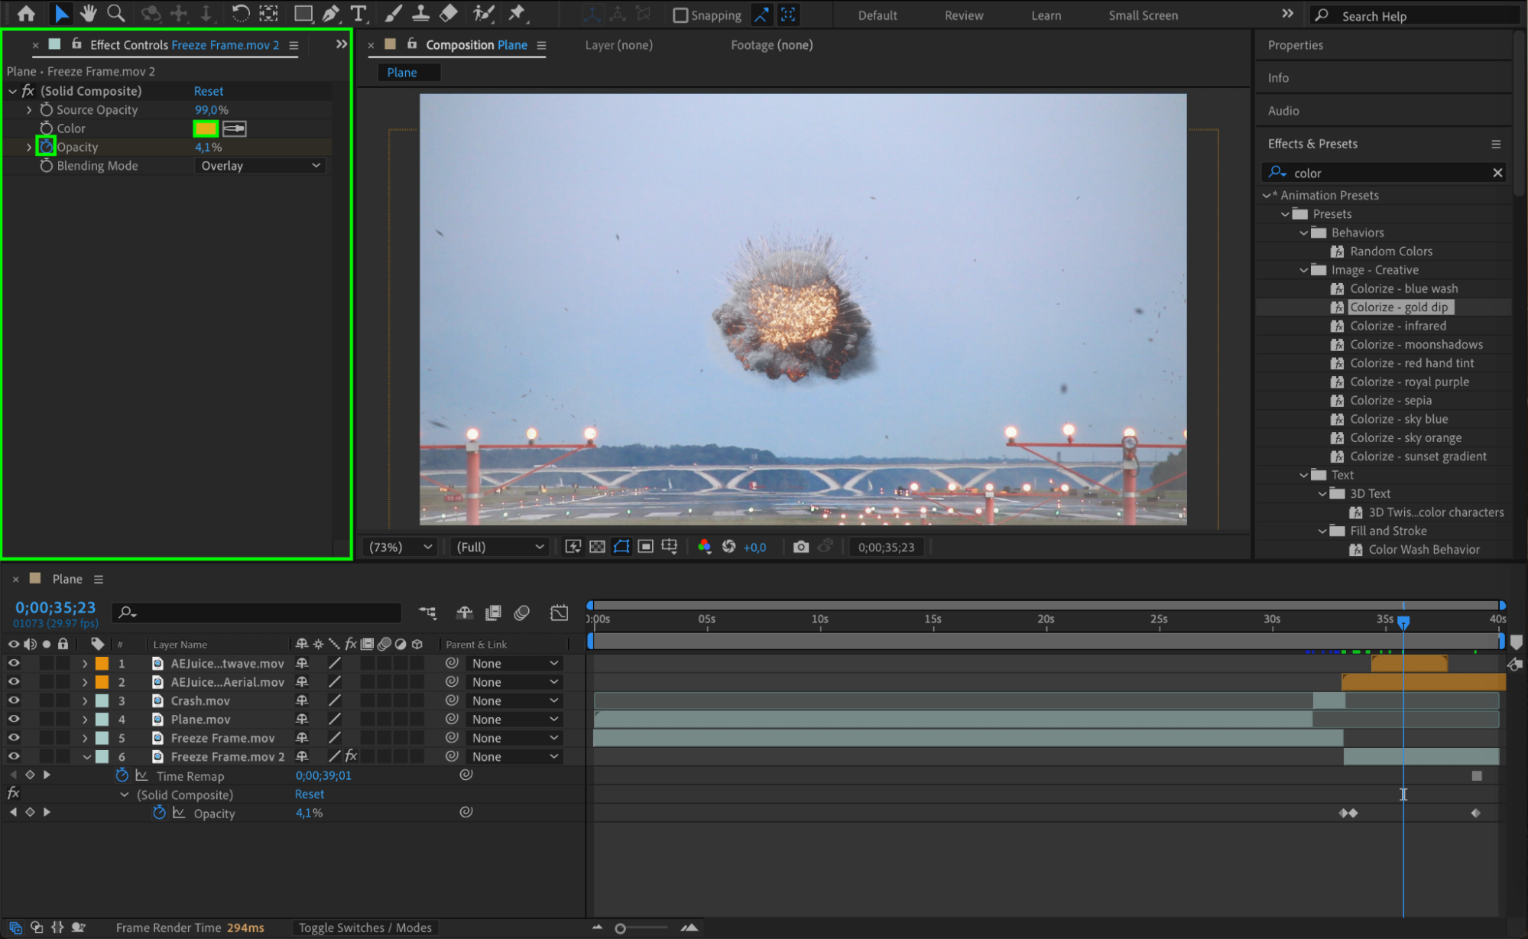Click Reset for Solid Composite effect

209,91
